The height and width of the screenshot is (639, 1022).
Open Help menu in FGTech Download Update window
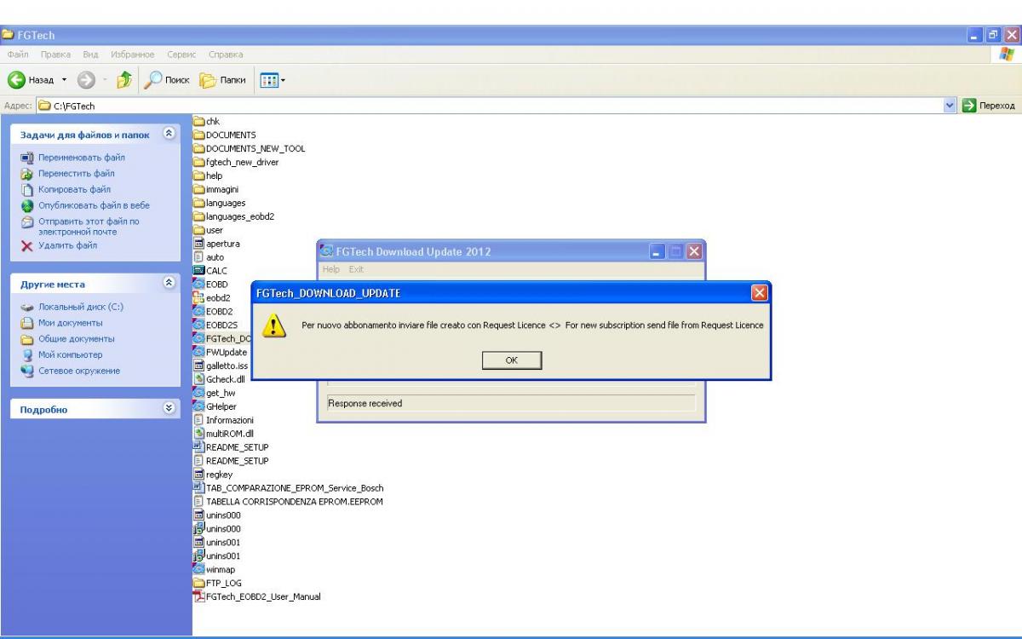(x=330, y=269)
